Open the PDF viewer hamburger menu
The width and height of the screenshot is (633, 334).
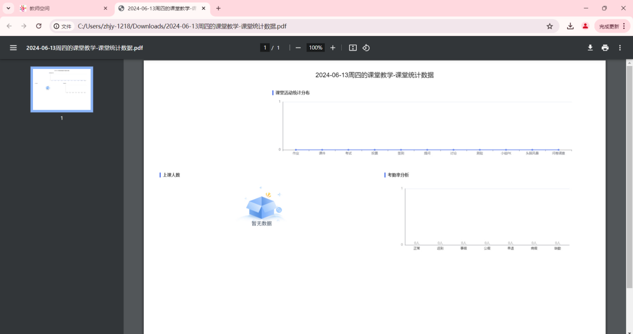(x=13, y=47)
